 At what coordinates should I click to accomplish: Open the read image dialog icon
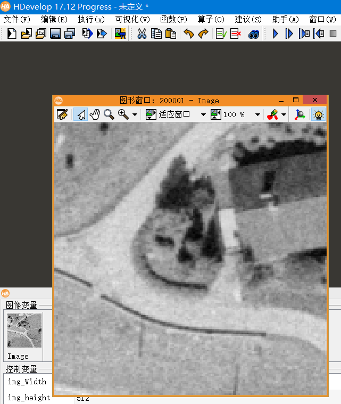tap(120, 34)
